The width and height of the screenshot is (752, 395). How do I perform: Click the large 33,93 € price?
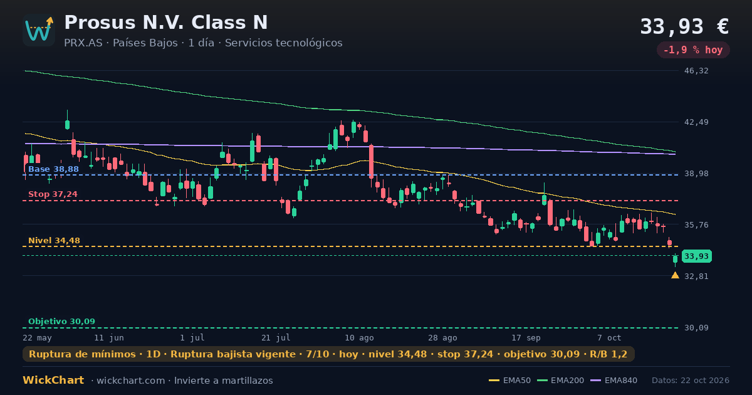click(x=684, y=26)
